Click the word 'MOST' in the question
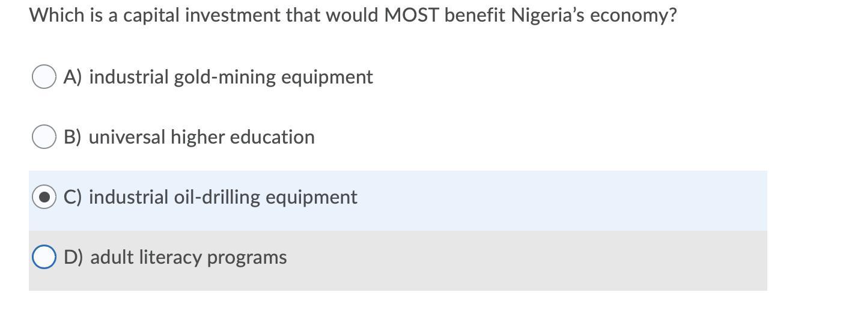This screenshot has height=310, width=852. point(412,15)
